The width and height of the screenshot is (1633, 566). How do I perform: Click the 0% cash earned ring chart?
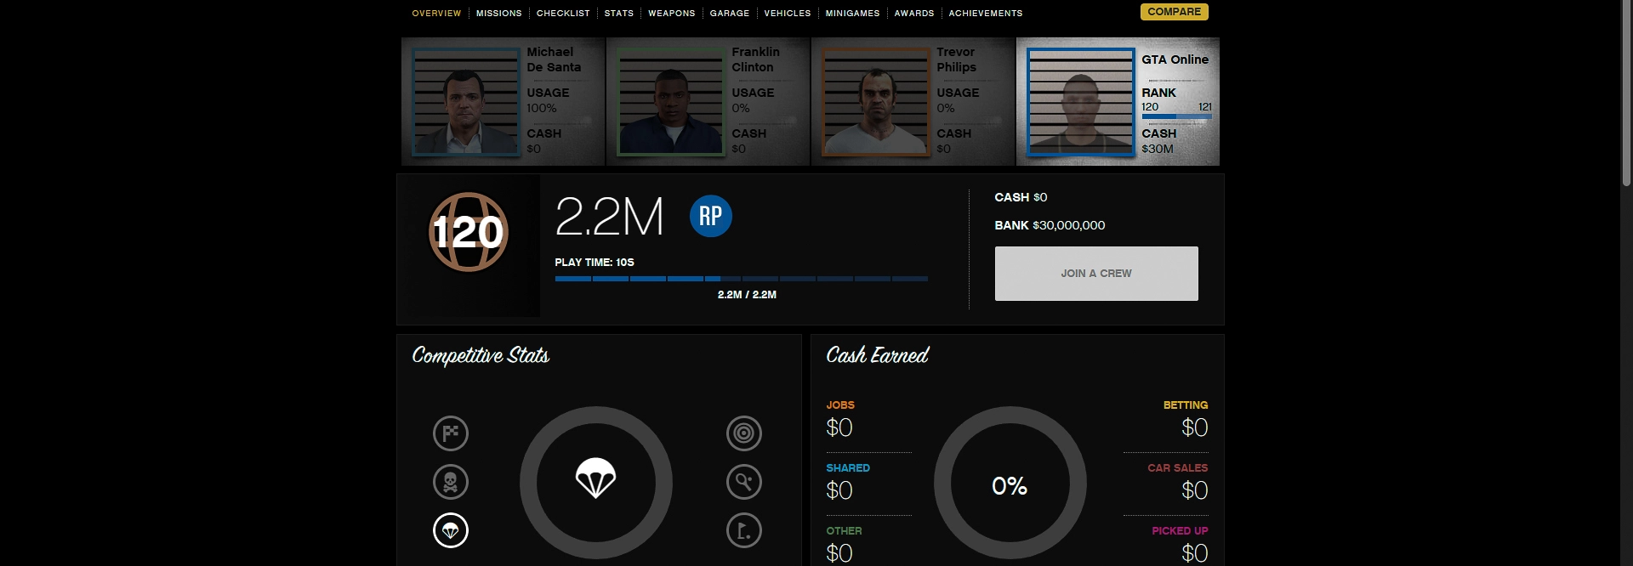(1010, 483)
